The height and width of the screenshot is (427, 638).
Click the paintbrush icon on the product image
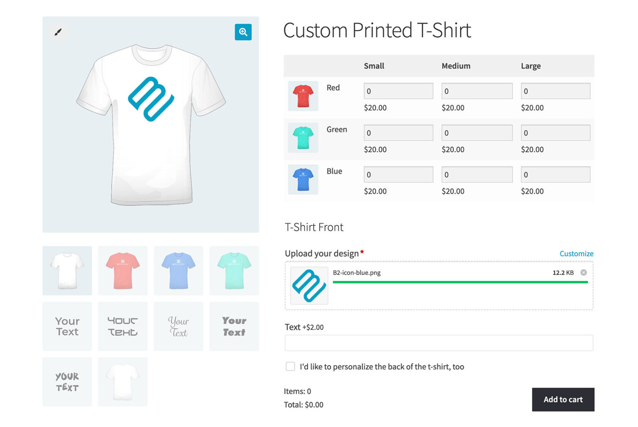point(58,32)
